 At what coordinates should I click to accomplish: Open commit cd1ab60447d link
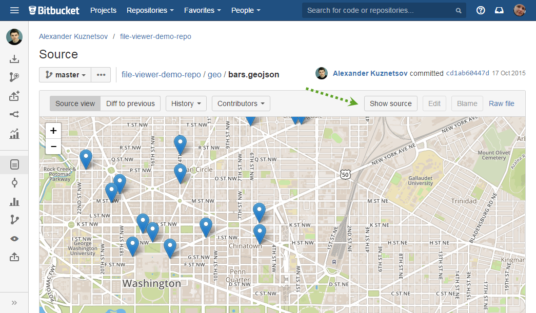467,73
